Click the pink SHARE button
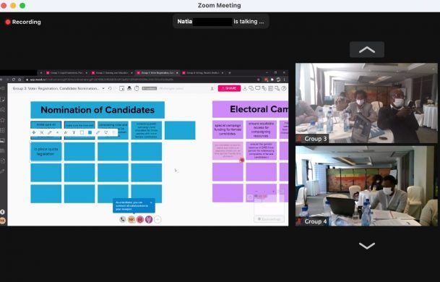 point(229,88)
